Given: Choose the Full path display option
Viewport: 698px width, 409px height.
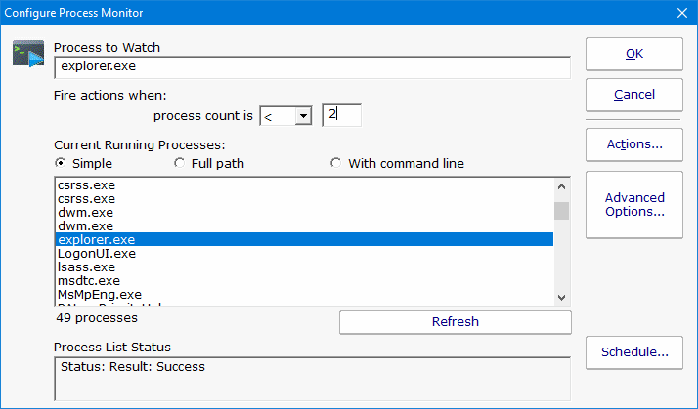Looking at the screenshot, I should (179, 163).
